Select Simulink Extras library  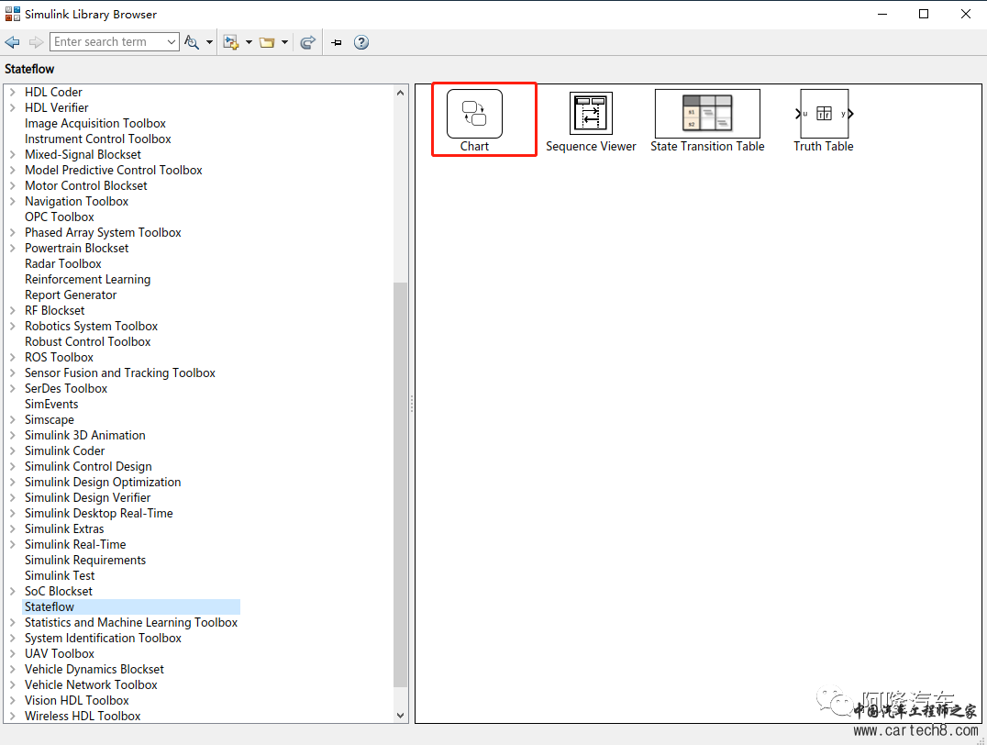[64, 529]
